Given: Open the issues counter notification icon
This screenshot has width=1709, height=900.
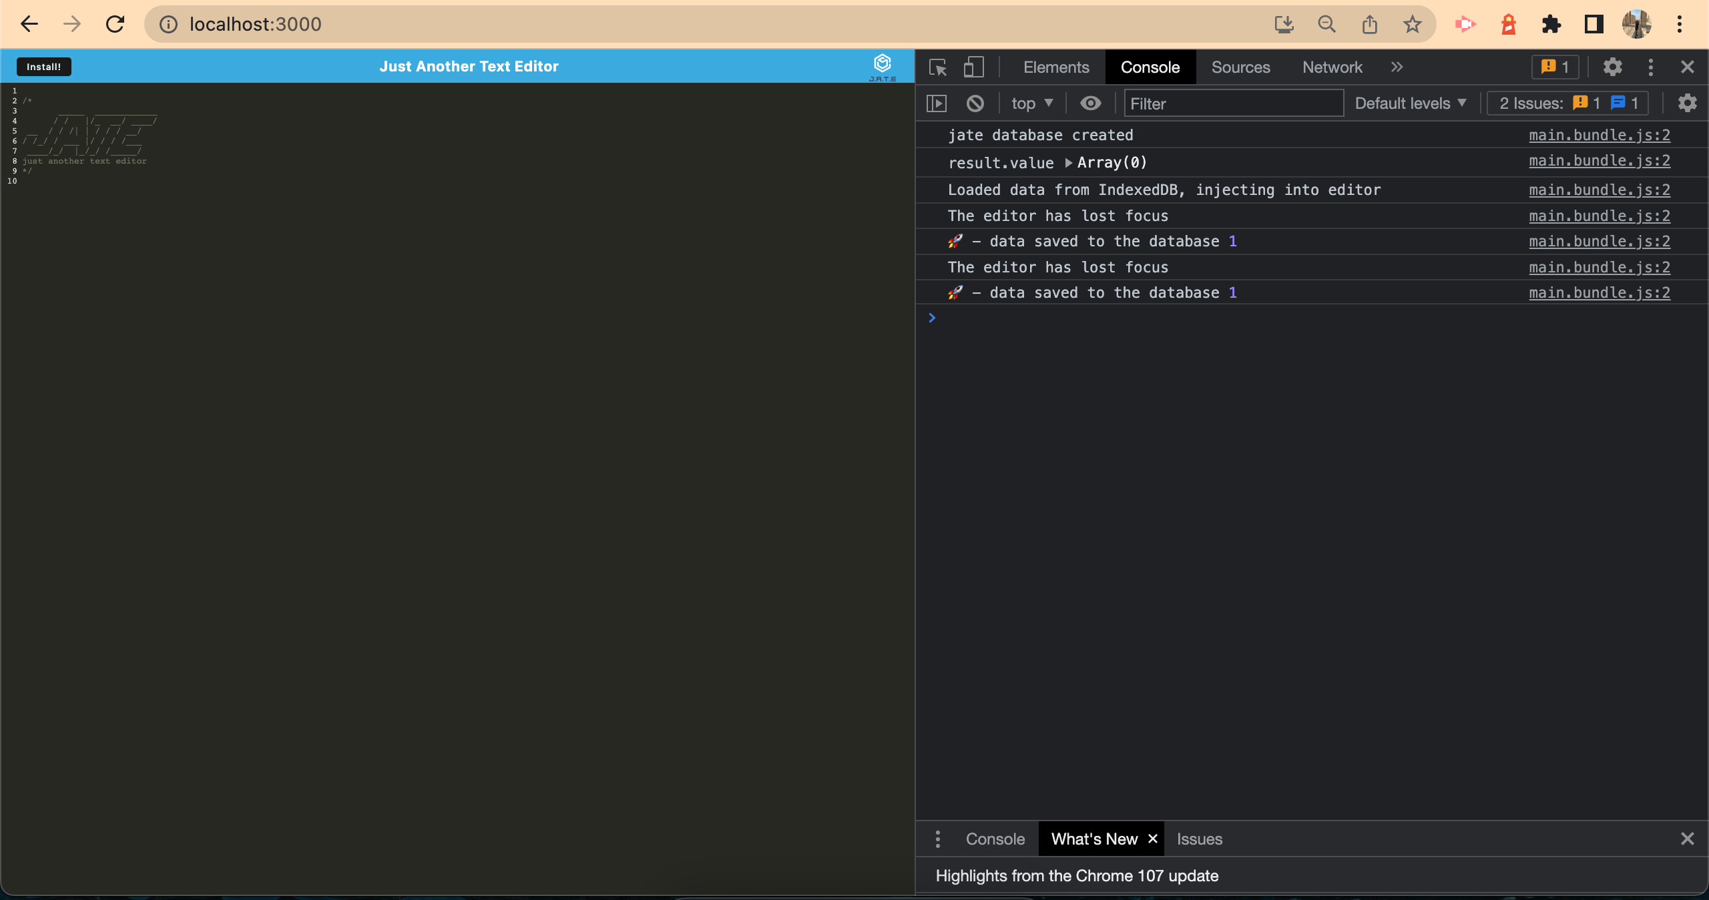Looking at the screenshot, I should pyautogui.click(x=1554, y=67).
